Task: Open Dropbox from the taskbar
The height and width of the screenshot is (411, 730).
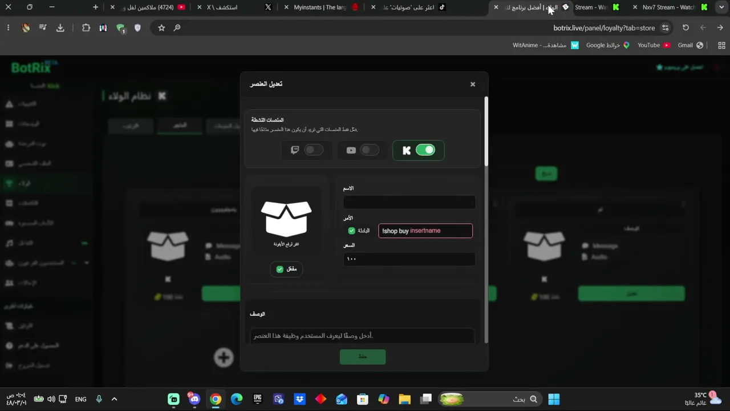Action: click(x=299, y=399)
